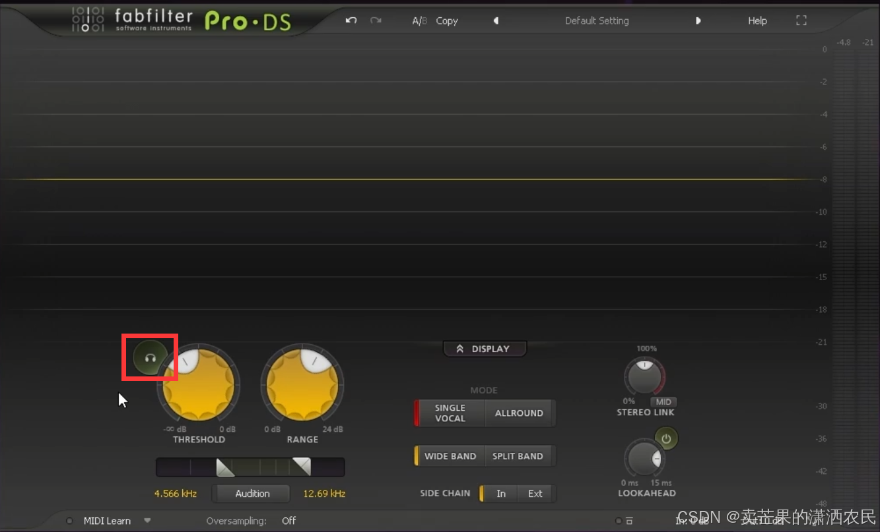
Task: Toggle full screen mode icon
Action: [x=801, y=20]
